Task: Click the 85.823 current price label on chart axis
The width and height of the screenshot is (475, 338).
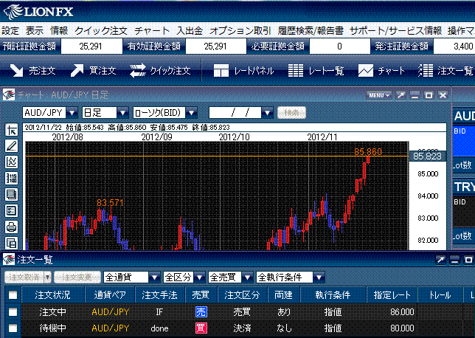Action: [428, 156]
